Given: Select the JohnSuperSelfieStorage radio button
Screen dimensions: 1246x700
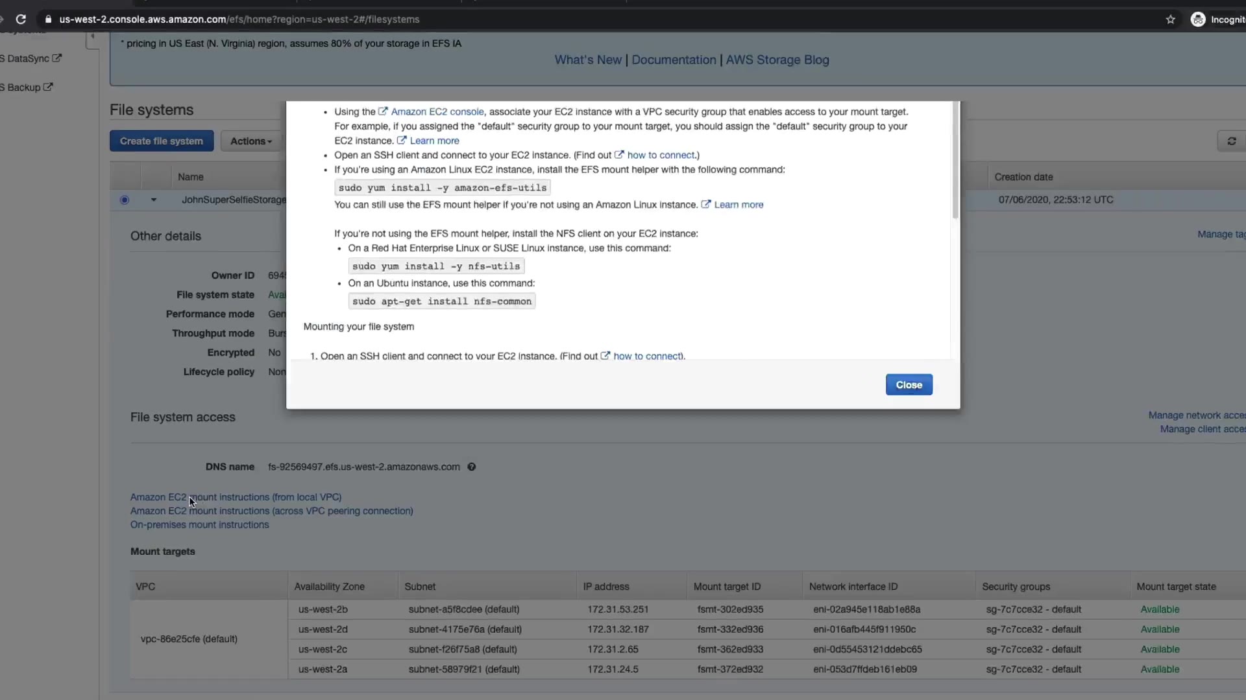Looking at the screenshot, I should click(x=125, y=200).
